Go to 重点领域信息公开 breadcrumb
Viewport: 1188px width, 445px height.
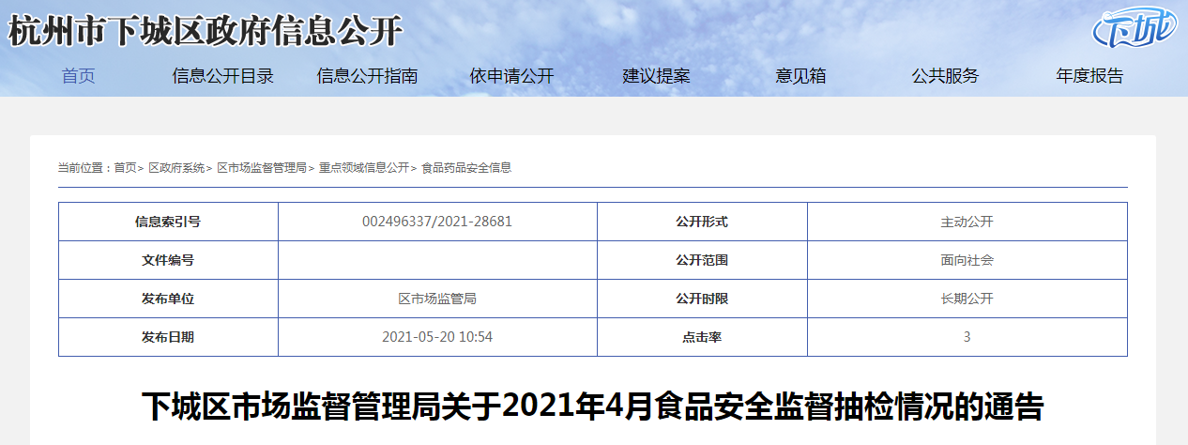point(364,168)
